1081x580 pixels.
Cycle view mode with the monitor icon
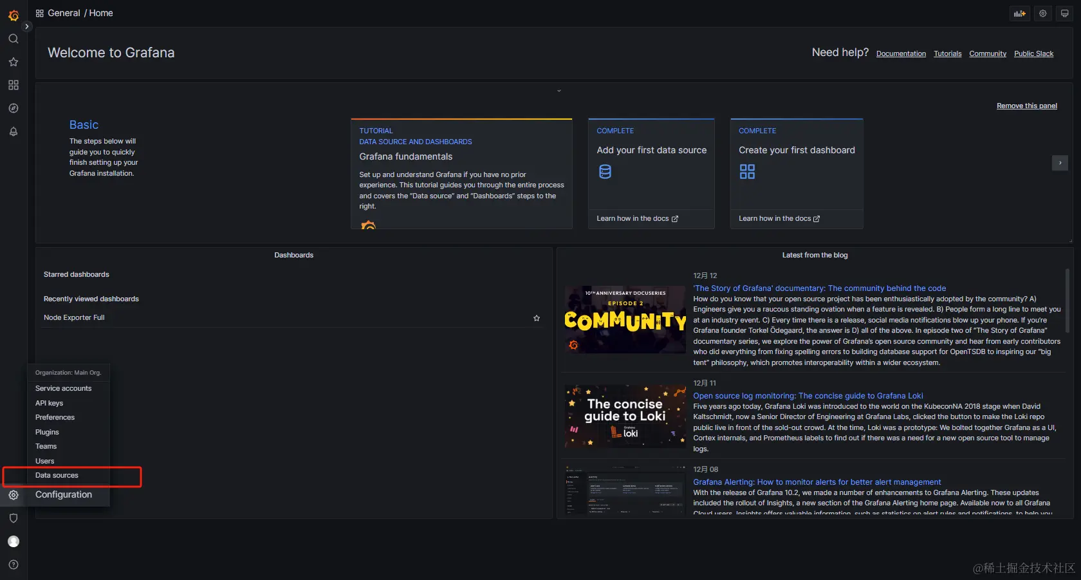[1065, 14]
